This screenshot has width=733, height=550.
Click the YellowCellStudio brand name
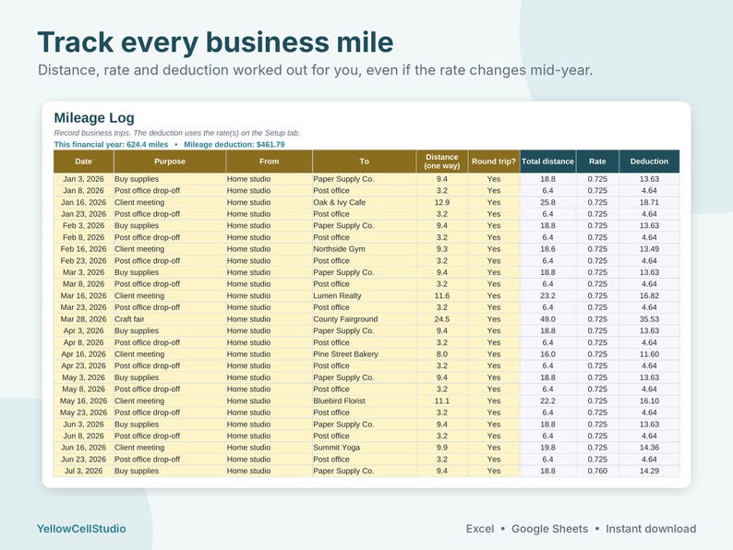coord(81,529)
